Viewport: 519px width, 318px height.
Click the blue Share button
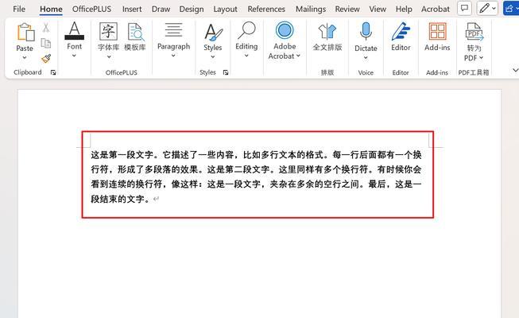[x=511, y=8]
